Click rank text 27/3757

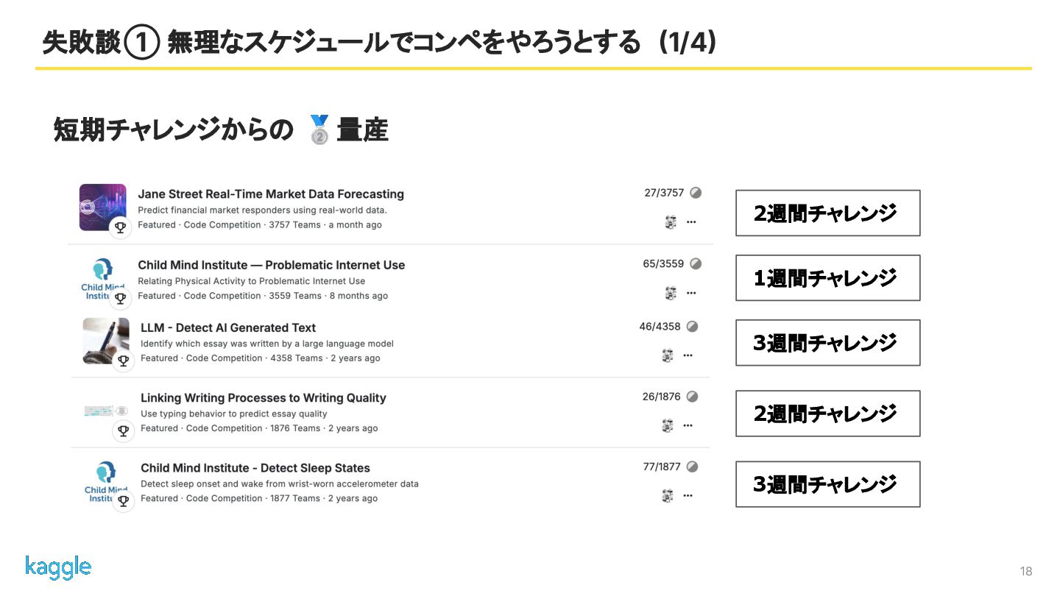click(x=664, y=193)
